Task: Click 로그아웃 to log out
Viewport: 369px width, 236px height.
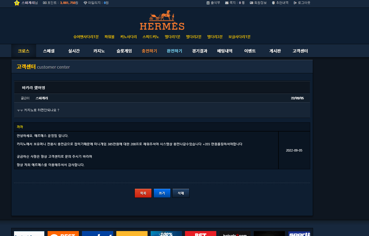Action: tap(302, 3)
